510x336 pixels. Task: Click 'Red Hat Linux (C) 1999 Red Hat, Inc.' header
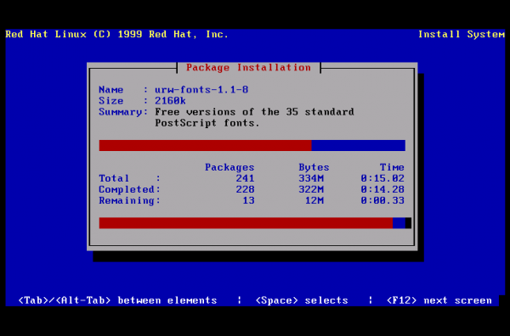click(117, 34)
